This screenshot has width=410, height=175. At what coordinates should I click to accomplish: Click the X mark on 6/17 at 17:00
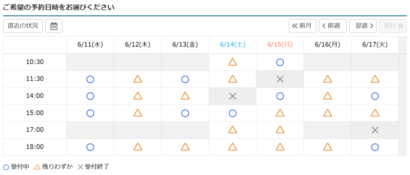click(375, 130)
